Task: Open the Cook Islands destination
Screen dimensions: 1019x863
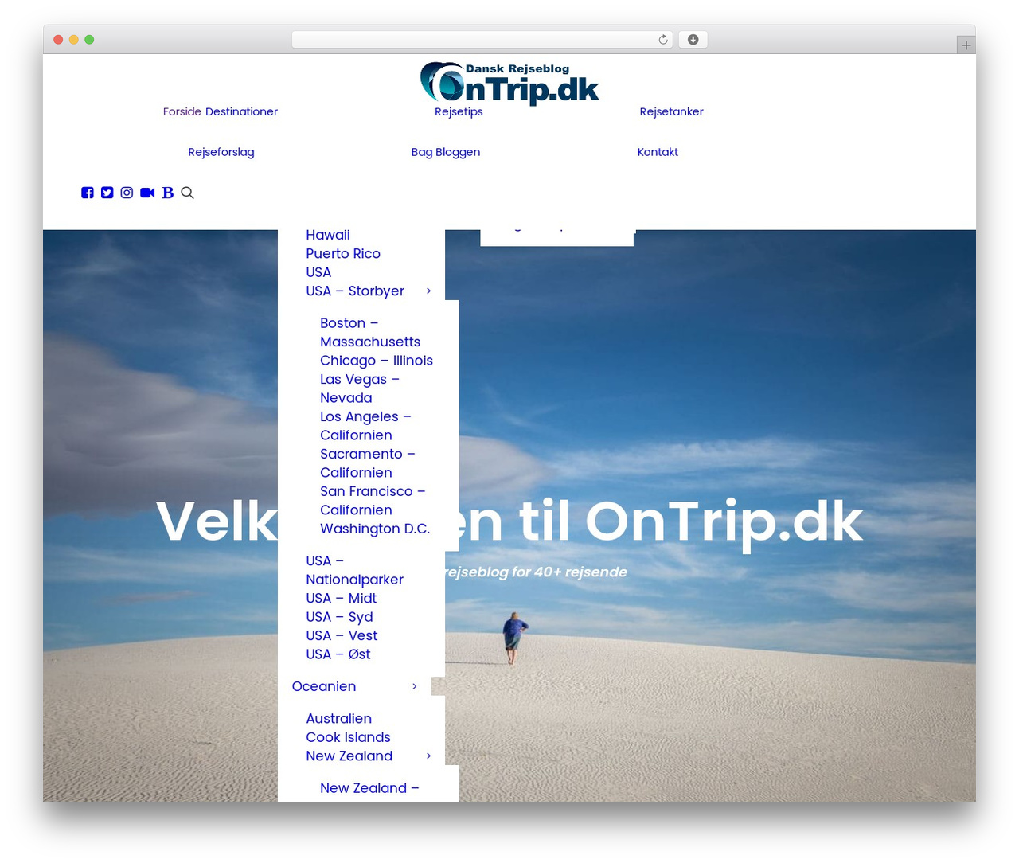Action: (348, 738)
